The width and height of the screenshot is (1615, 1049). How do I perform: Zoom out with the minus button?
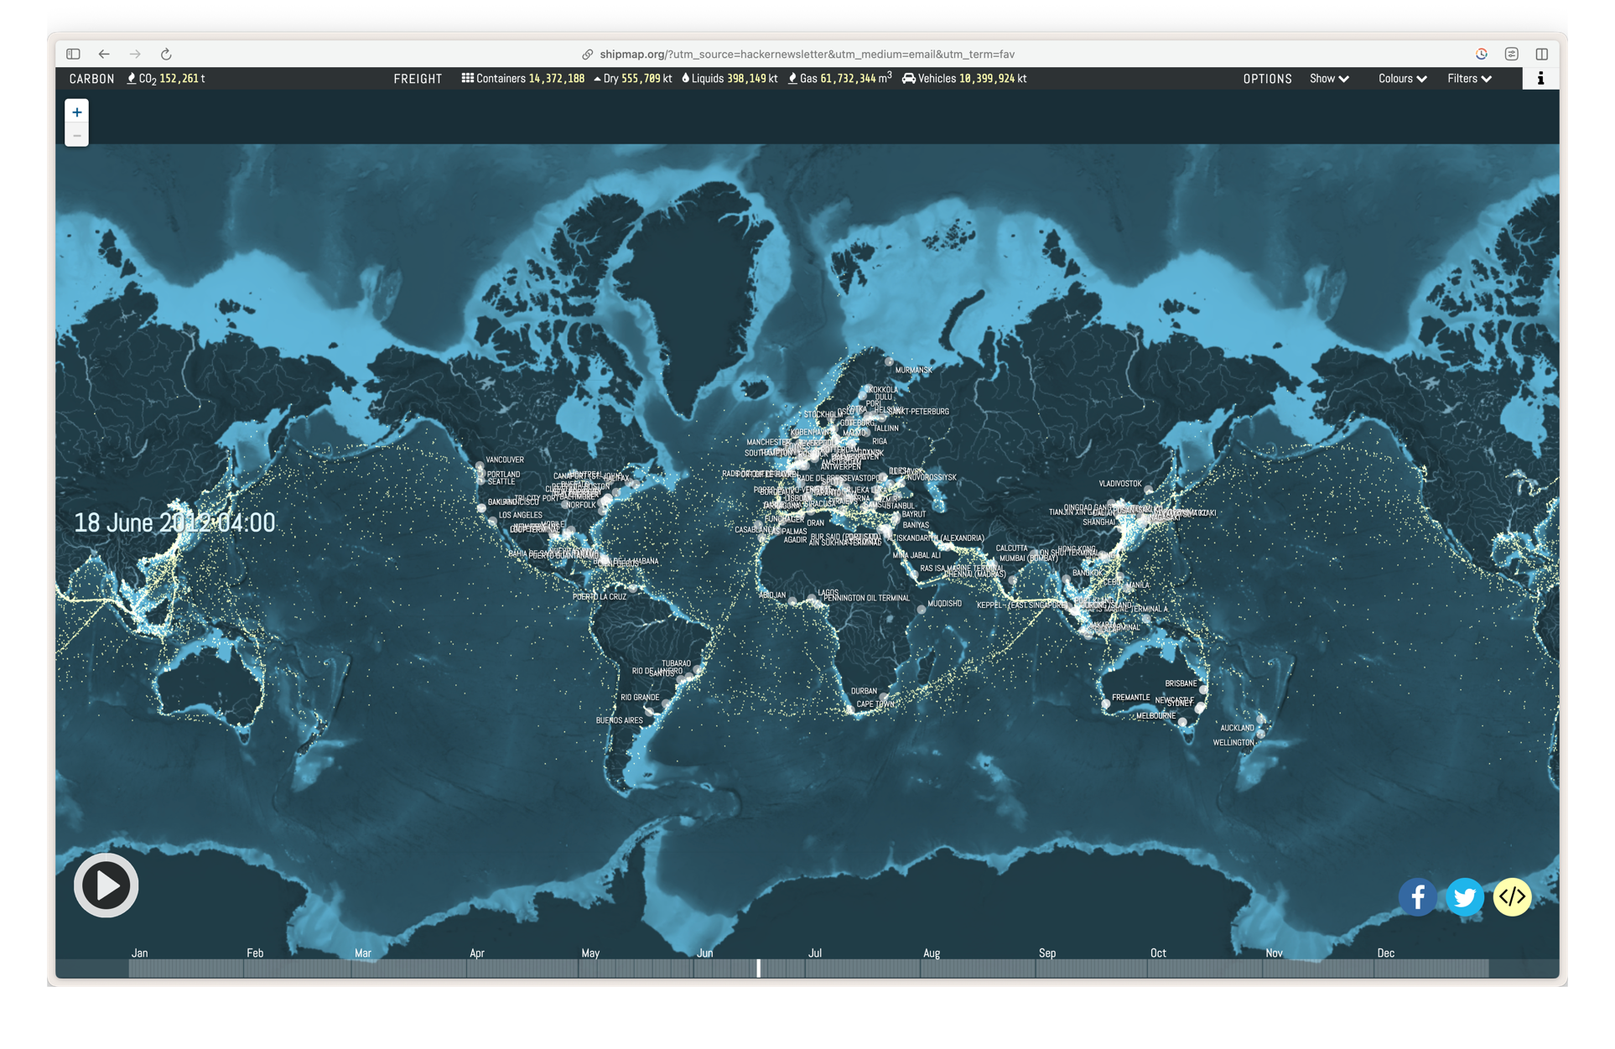(x=77, y=135)
